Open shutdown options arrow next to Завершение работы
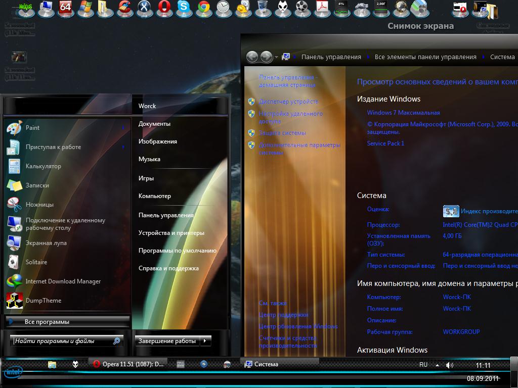 pyautogui.click(x=205, y=341)
